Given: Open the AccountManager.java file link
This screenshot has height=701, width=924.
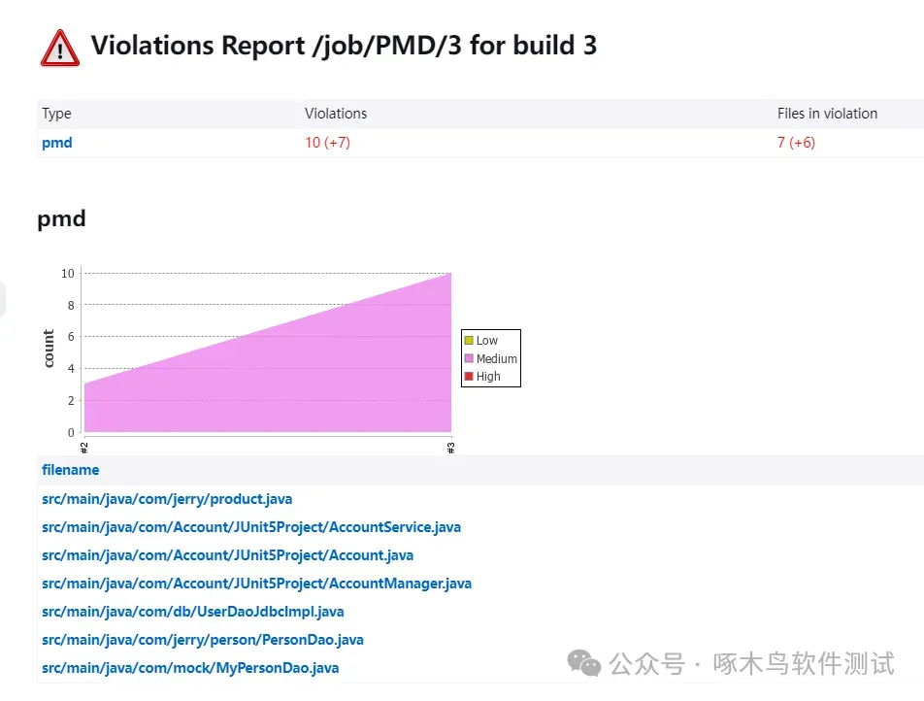Looking at the screenshot, I should pos(256,584).
